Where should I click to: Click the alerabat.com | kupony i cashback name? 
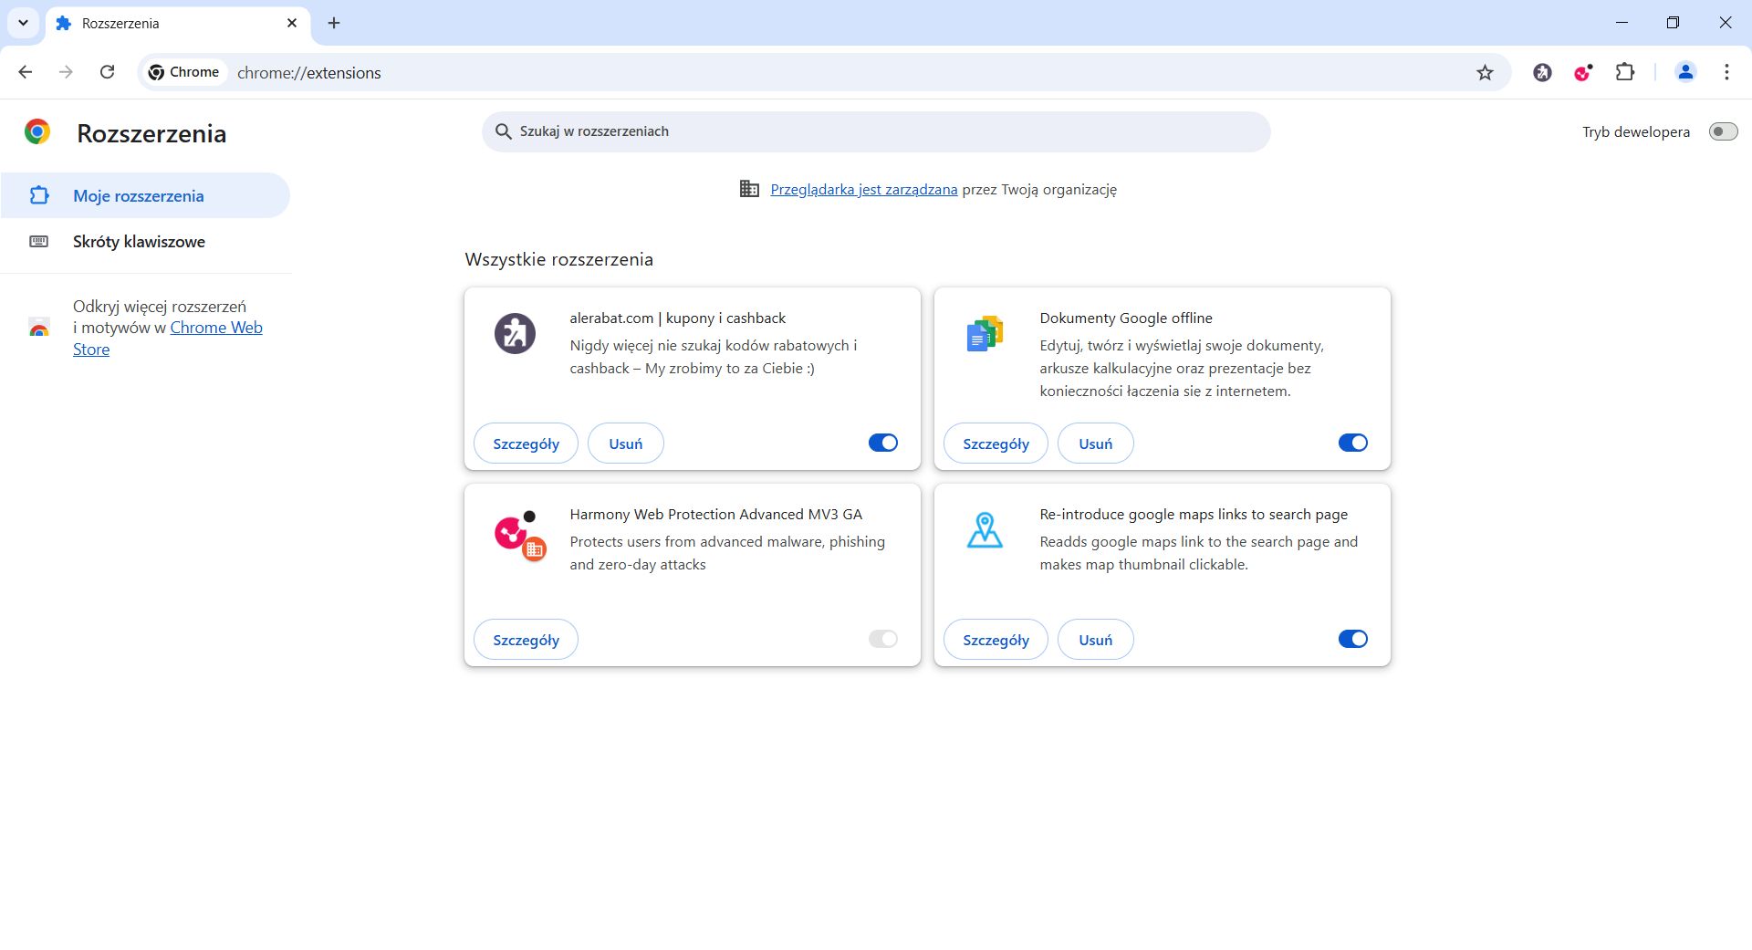pyautogui.click(x=677, y=318)
